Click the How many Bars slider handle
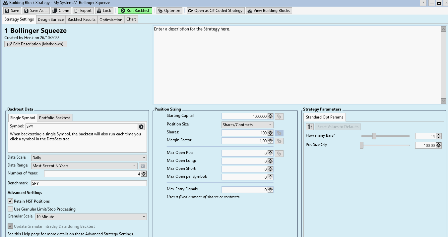 tap(374, 136)
